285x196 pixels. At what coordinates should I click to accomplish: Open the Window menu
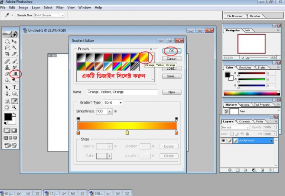(85, 8)
